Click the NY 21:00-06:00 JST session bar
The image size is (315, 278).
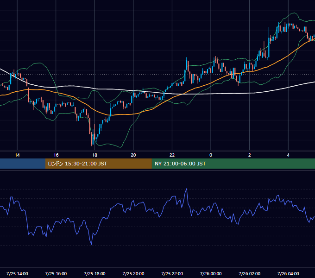233,164
